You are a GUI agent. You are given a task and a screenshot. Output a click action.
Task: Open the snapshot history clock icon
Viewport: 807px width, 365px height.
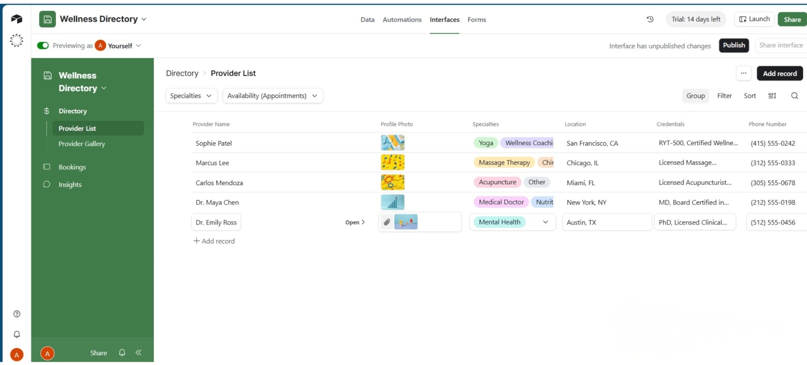click(650, 19)
